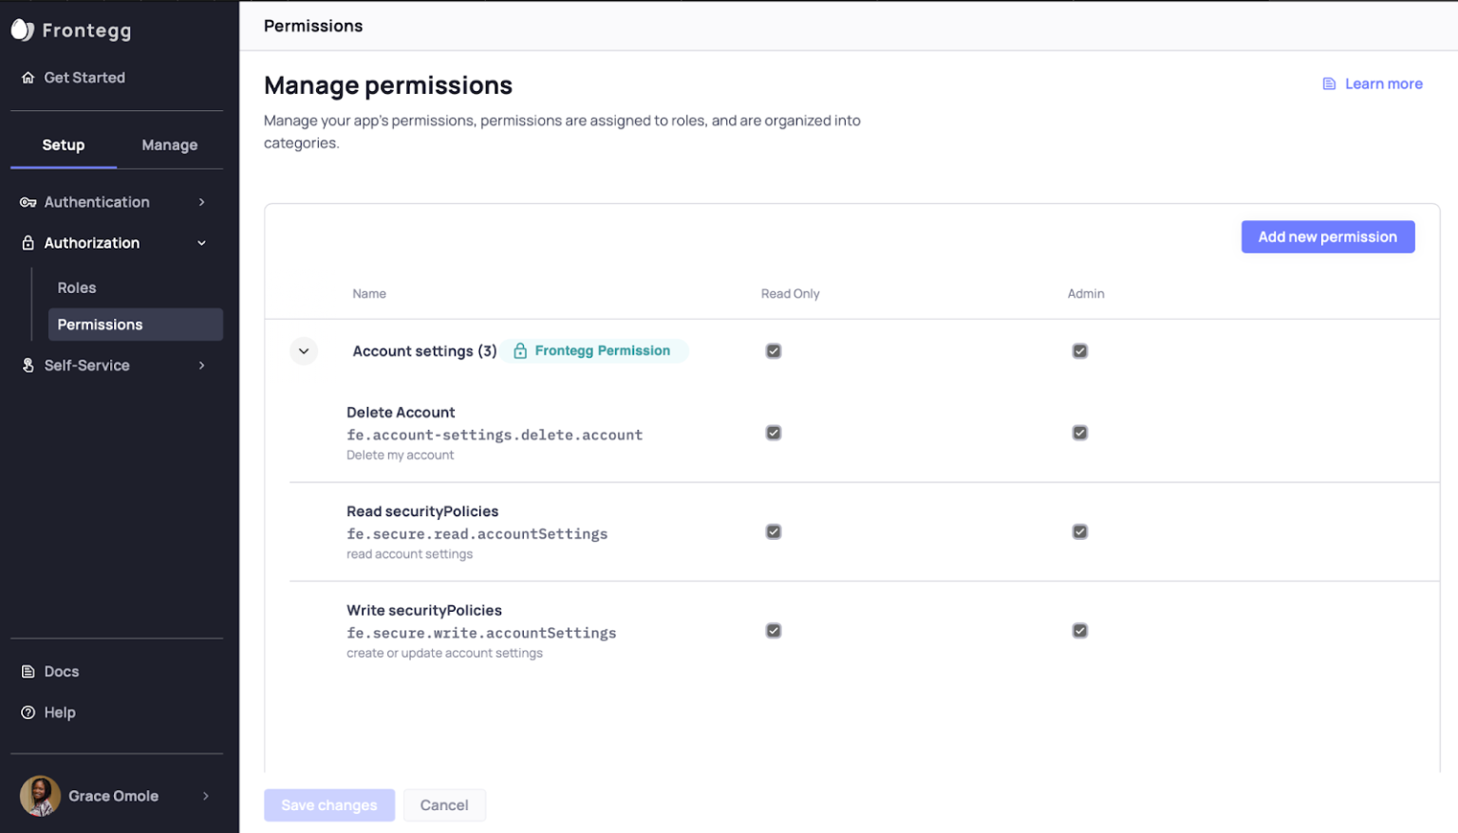The width and height of the screenshot is (1458, 833).
Task: Click the Self-Service user icon
Action: tap(28, 365)
